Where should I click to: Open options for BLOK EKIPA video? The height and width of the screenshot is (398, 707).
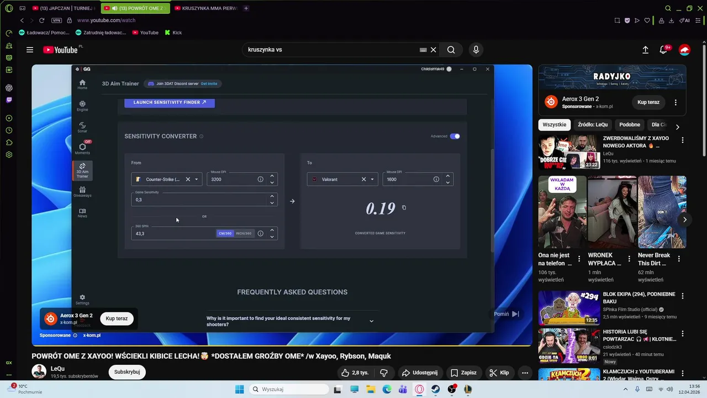[683, 296]
